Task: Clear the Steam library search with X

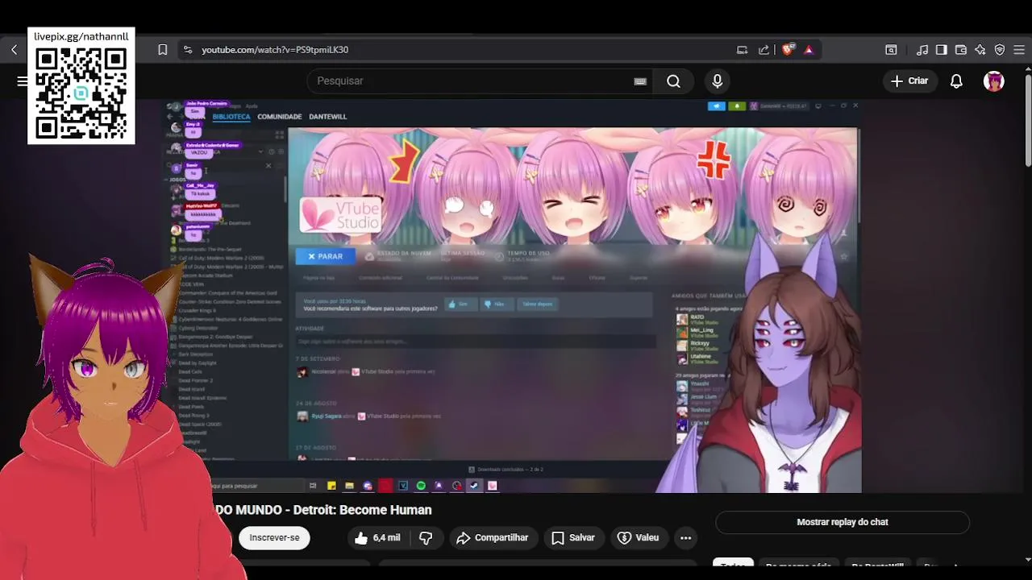Action: pos(268,166)
